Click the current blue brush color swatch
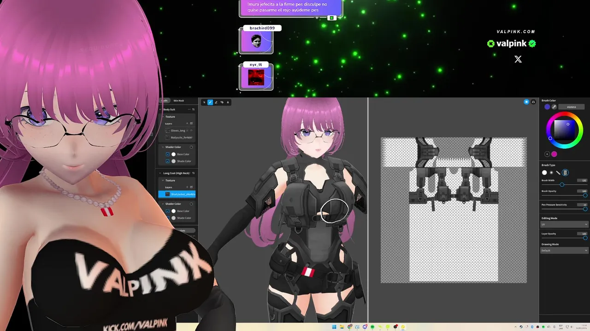This screenshot has width=590, height=331. 547,107
